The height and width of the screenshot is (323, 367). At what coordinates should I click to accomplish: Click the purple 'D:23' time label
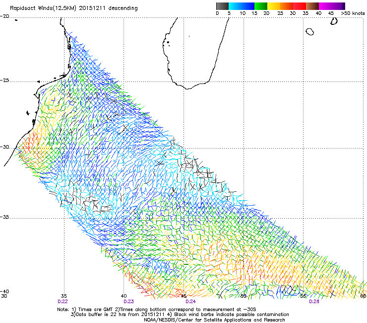[x=129, y=302]
